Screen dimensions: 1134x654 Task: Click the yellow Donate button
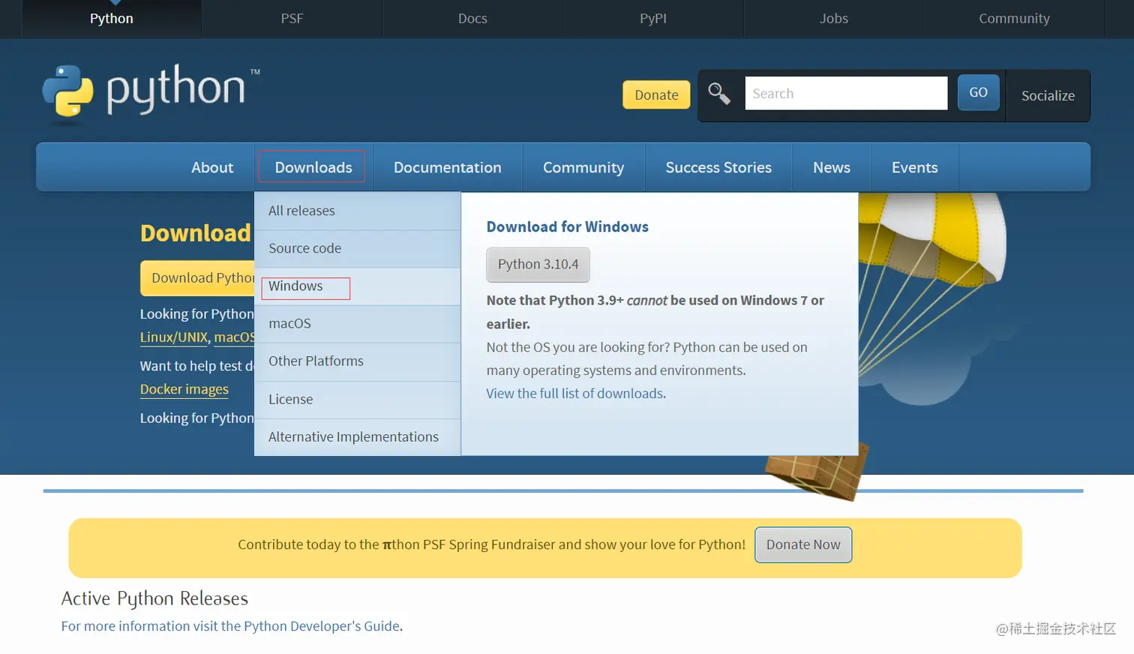(x=656, y=94)
